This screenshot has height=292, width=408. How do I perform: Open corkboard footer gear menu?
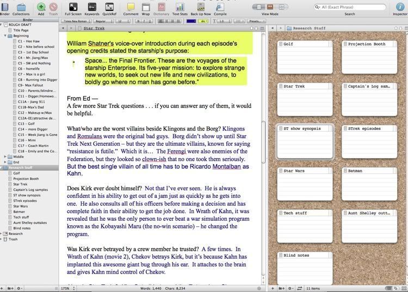click(x=290, y=288)
